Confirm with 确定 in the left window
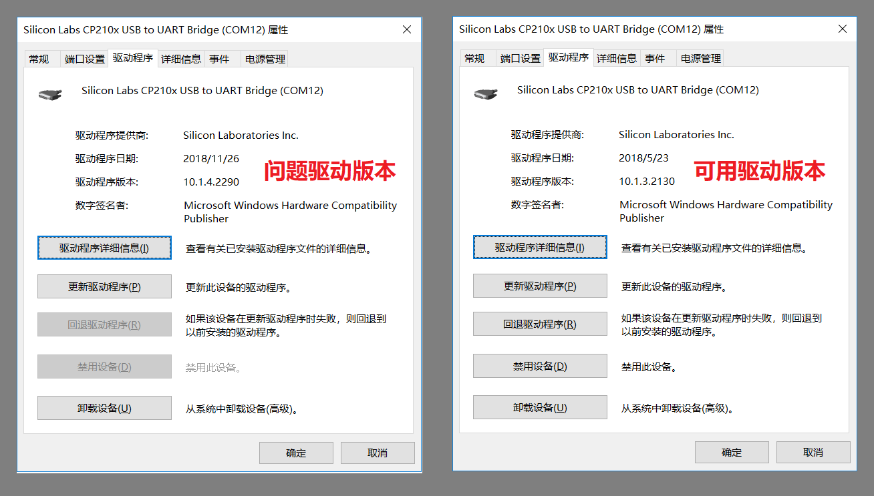This screenshot has height=496, width=874. coord(296,453)
